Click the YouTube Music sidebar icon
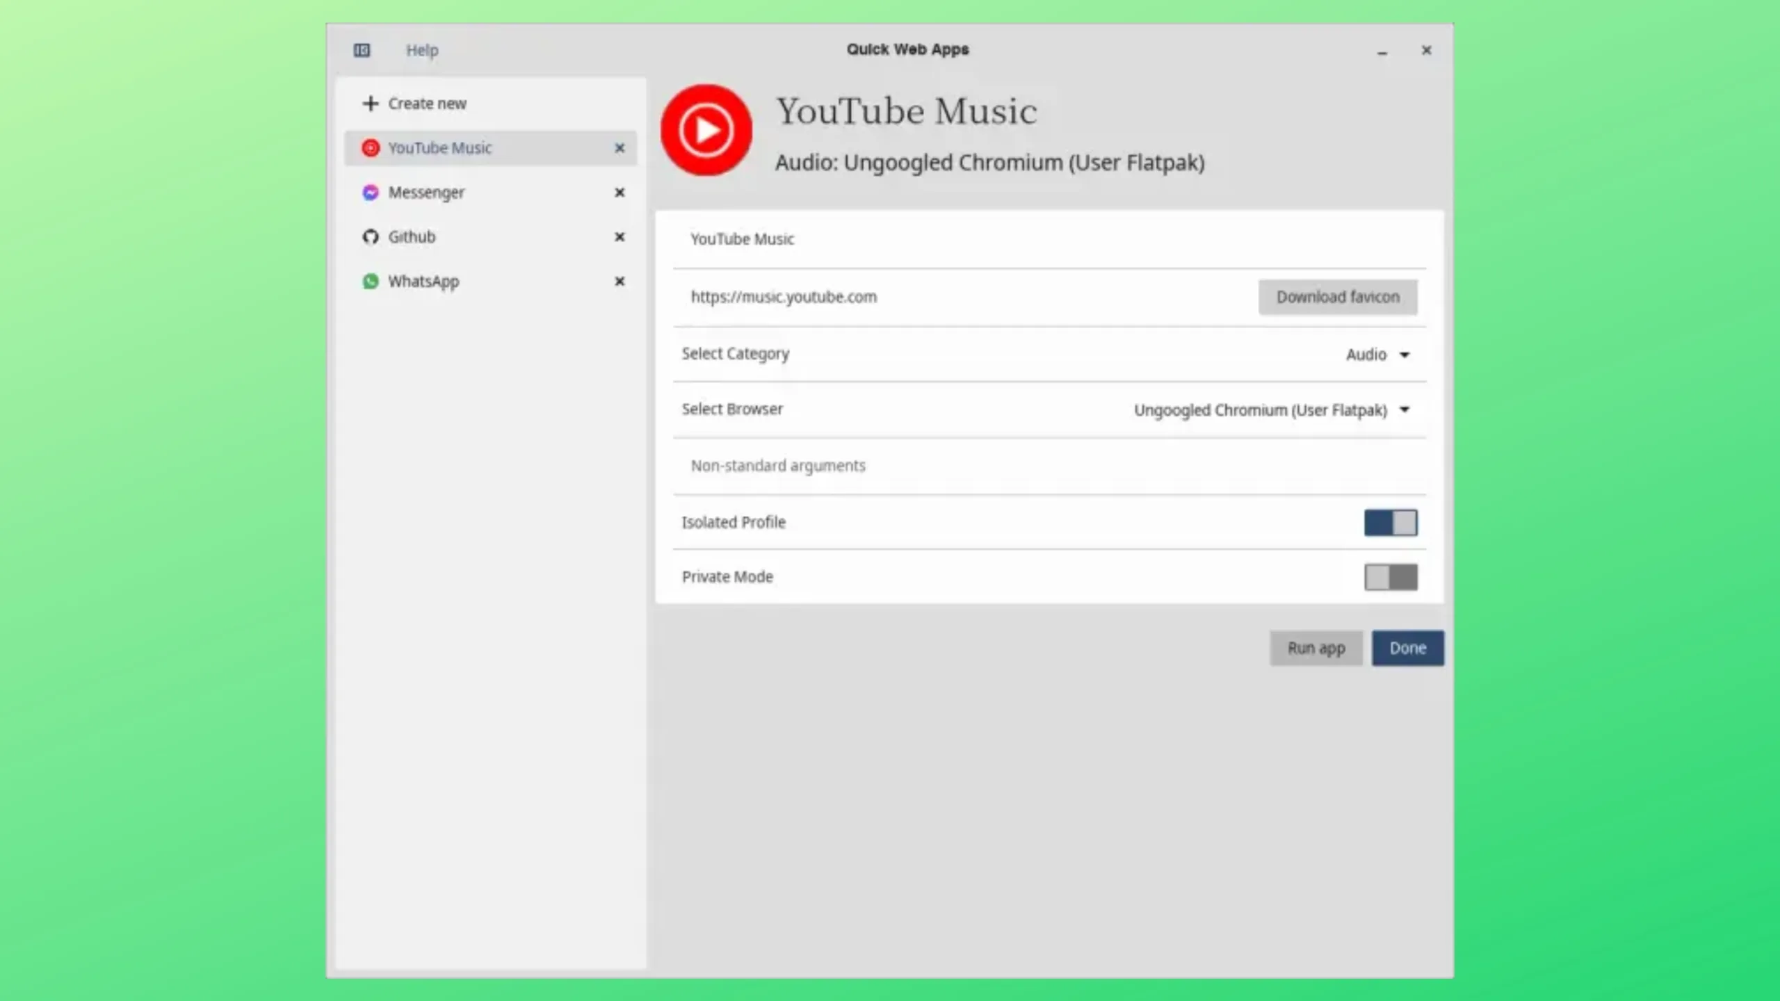 (x=371, y=148)
